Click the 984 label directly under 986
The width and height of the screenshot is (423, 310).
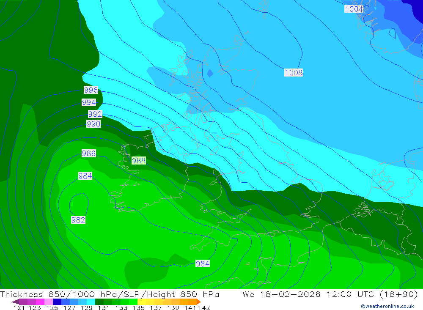point(85,176)
